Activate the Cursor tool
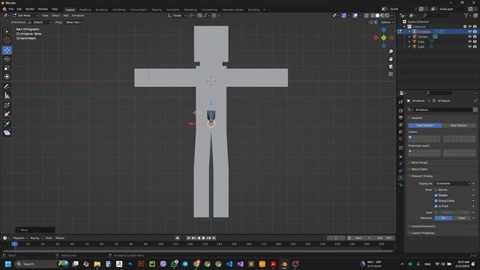Screen dimensions: 480x270 tap(7, 40)
